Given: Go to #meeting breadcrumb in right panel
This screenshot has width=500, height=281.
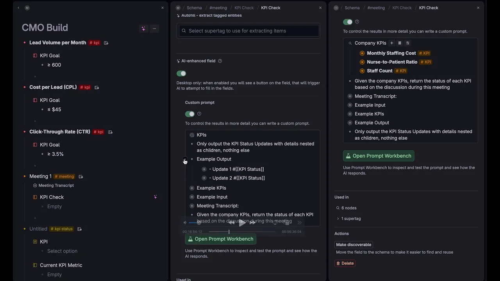Looking at the screenshot, I should coord(376,8).
